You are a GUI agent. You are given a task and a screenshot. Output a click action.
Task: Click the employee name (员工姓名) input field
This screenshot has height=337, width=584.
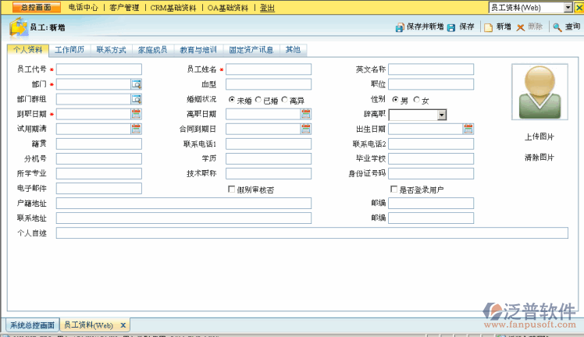click(x=269, y=69)
